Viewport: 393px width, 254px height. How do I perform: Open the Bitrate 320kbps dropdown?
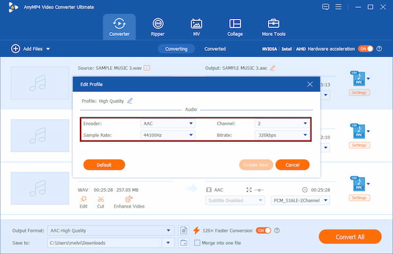282,135
